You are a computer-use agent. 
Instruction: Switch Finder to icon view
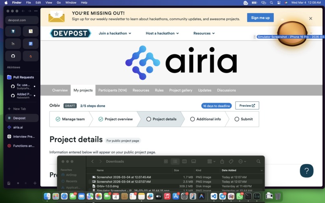[x=166, y=162]
